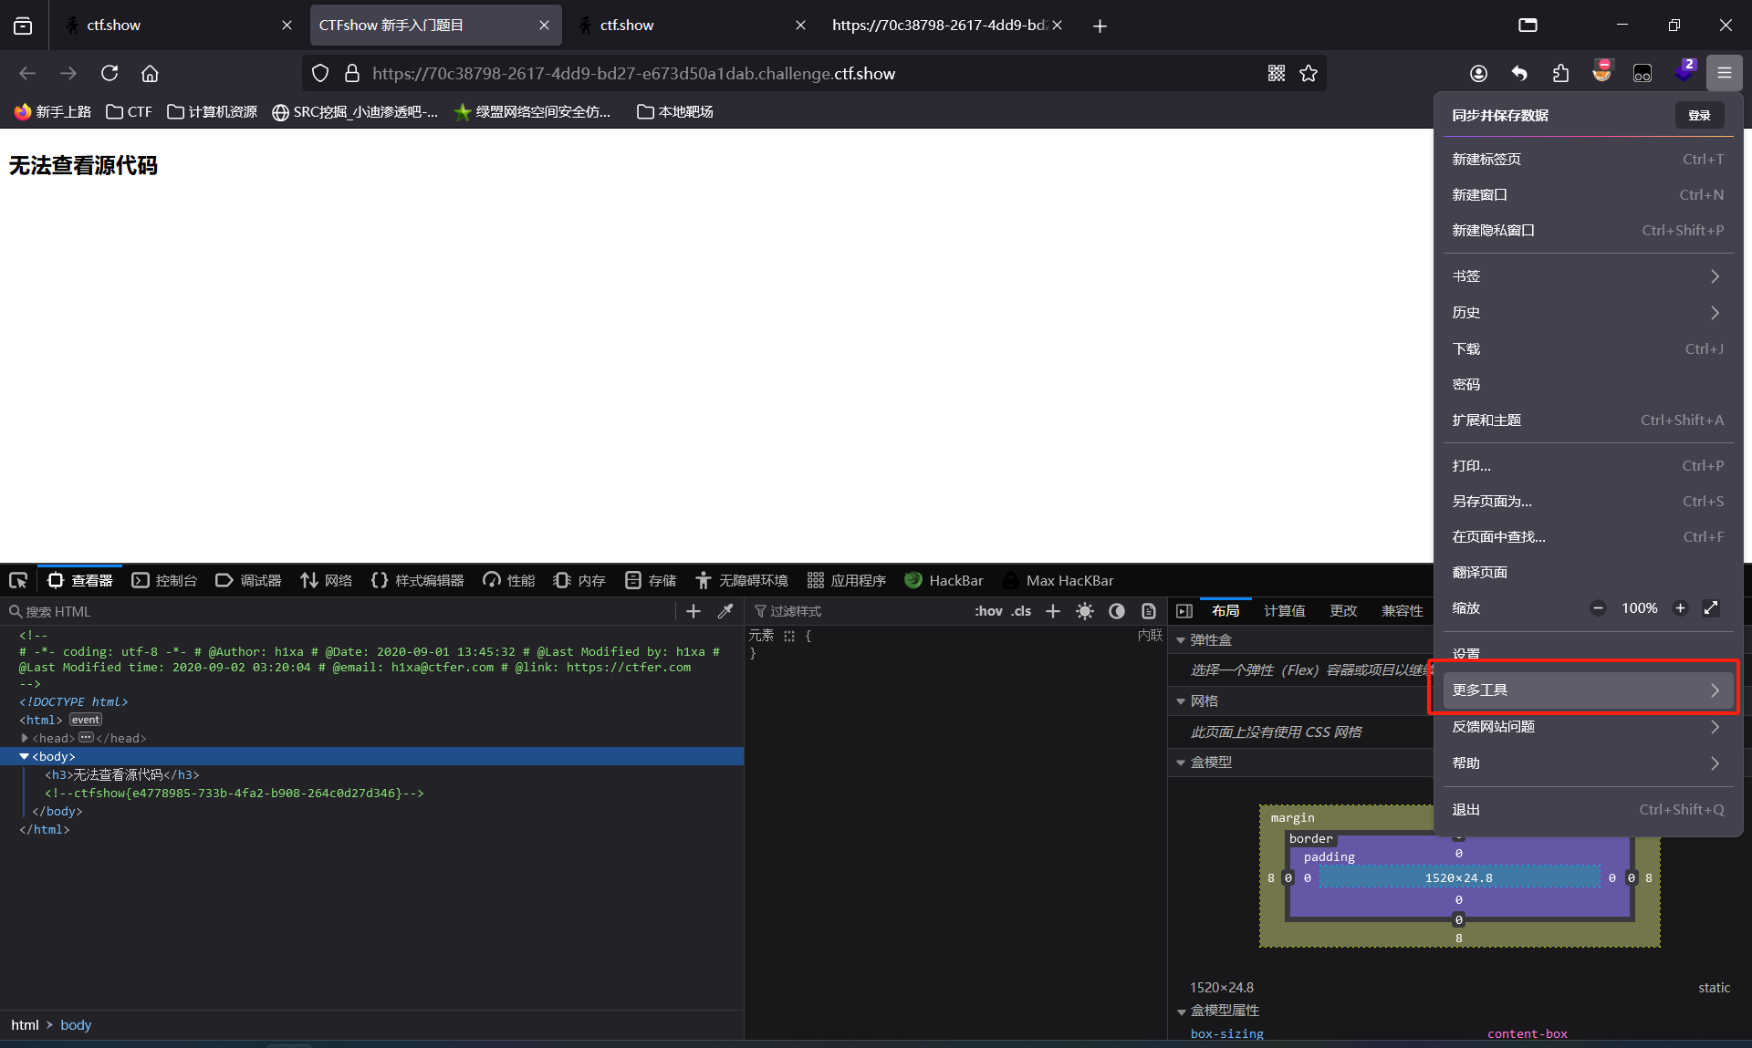
Task: Activate the element picker tool in devtools
Action: point(18,580)
